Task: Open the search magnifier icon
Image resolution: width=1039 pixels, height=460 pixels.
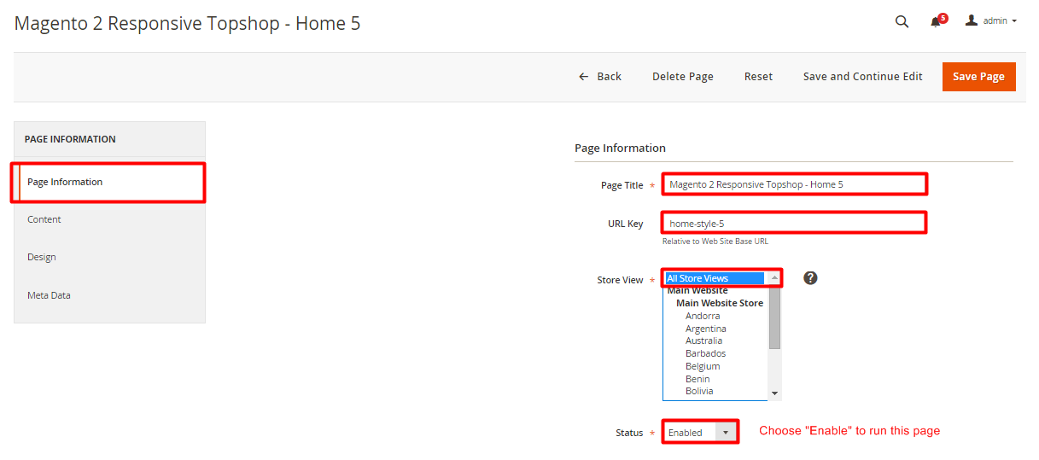Action: point(902,21)
